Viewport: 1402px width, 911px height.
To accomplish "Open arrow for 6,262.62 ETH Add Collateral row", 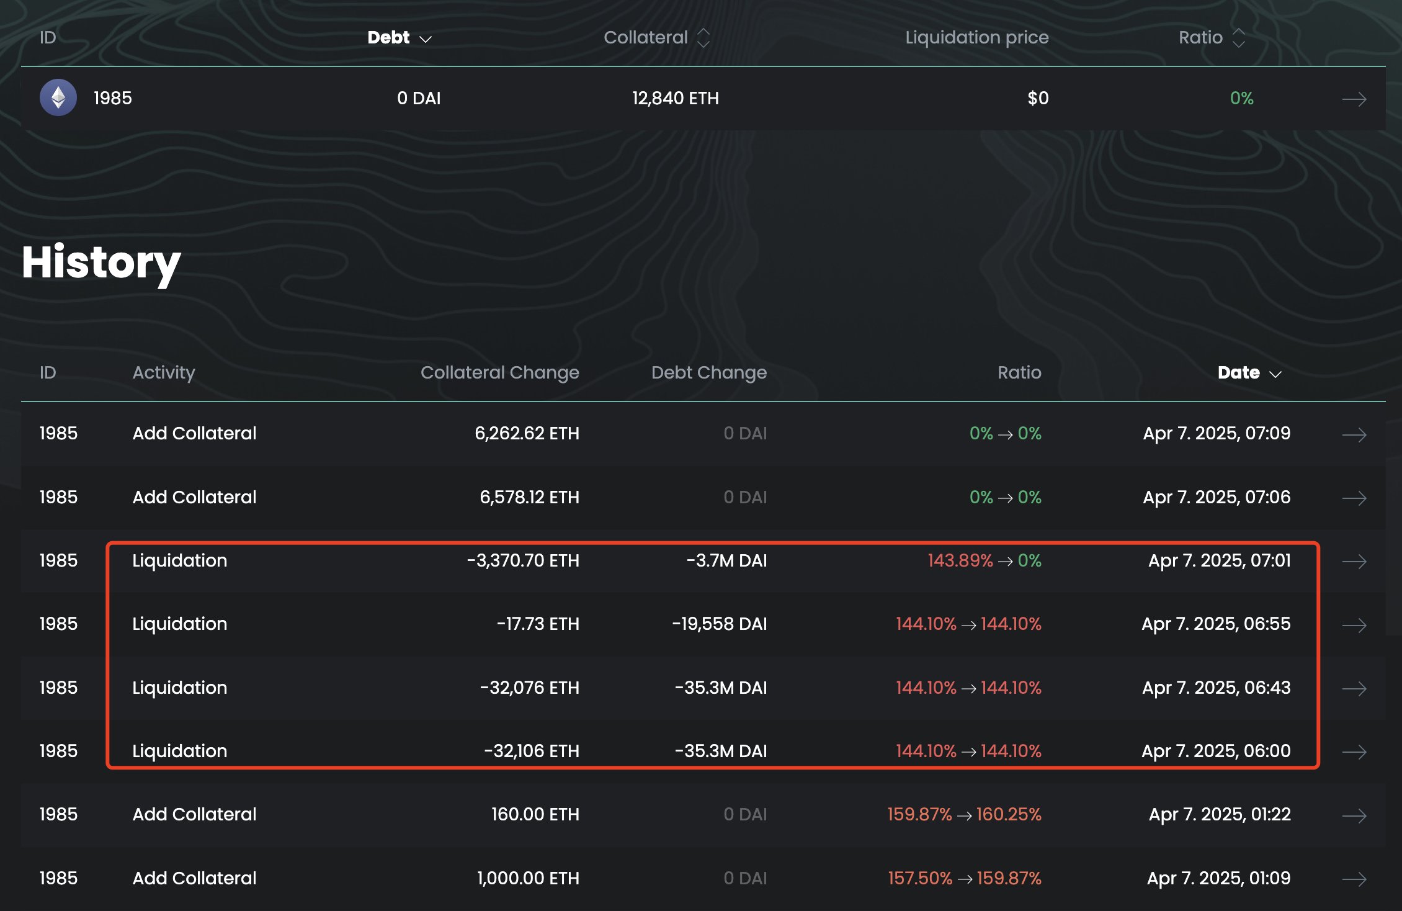I will tap(1354, 434).
